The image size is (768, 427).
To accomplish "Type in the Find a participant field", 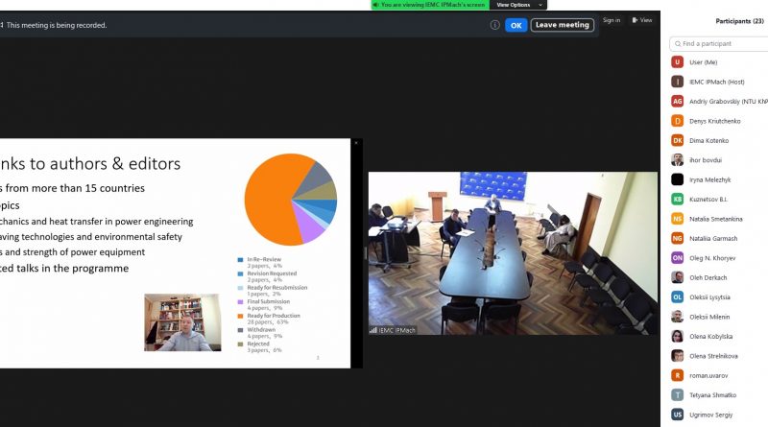I will [x=724, y=43].
